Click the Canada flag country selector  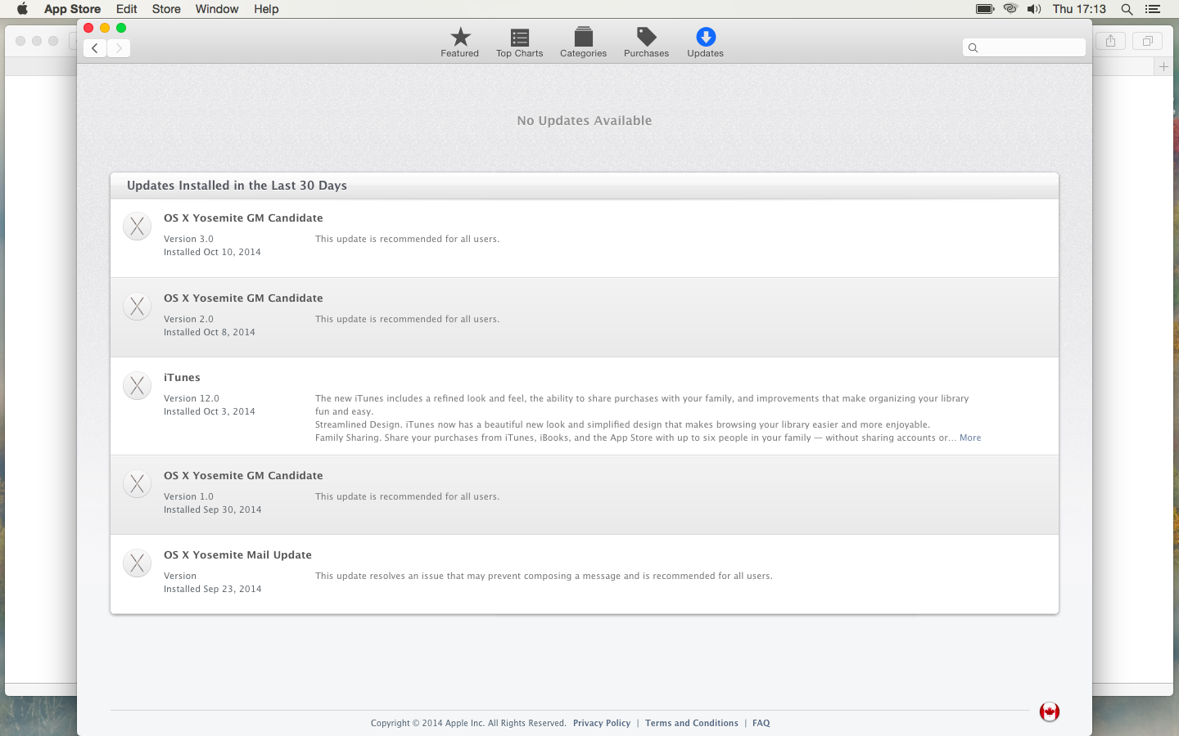click(x=1050, y=711)
